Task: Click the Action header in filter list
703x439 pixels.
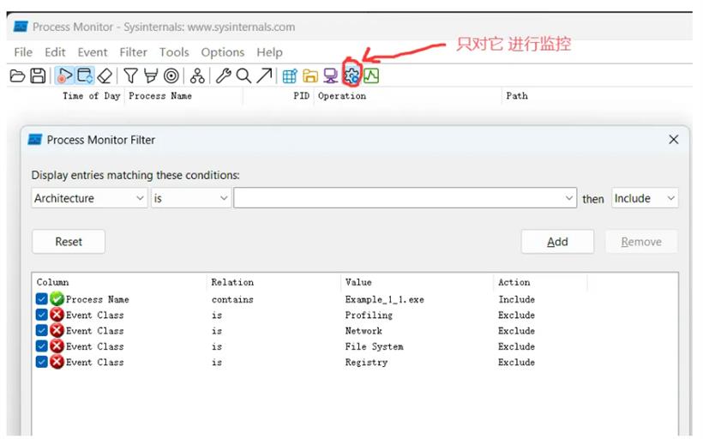Action: (x=514, y=282)
